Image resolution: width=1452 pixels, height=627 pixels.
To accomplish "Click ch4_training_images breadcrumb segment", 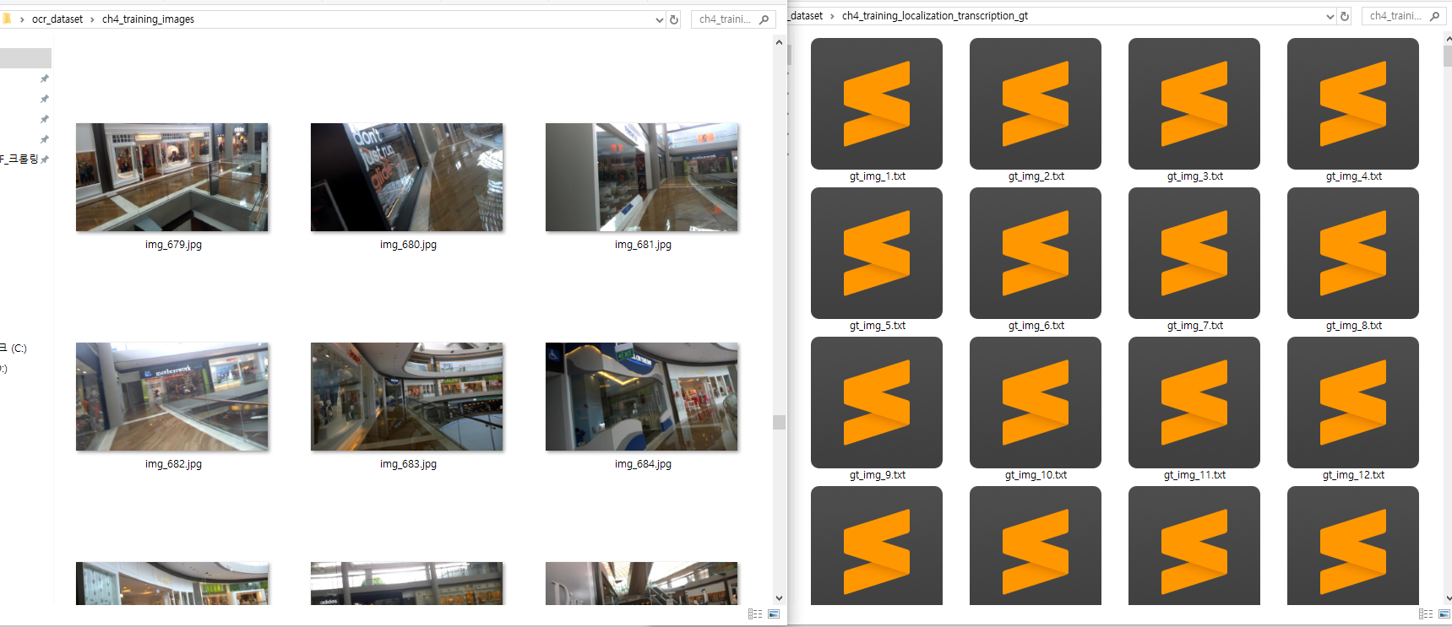I will pos(148,19).
